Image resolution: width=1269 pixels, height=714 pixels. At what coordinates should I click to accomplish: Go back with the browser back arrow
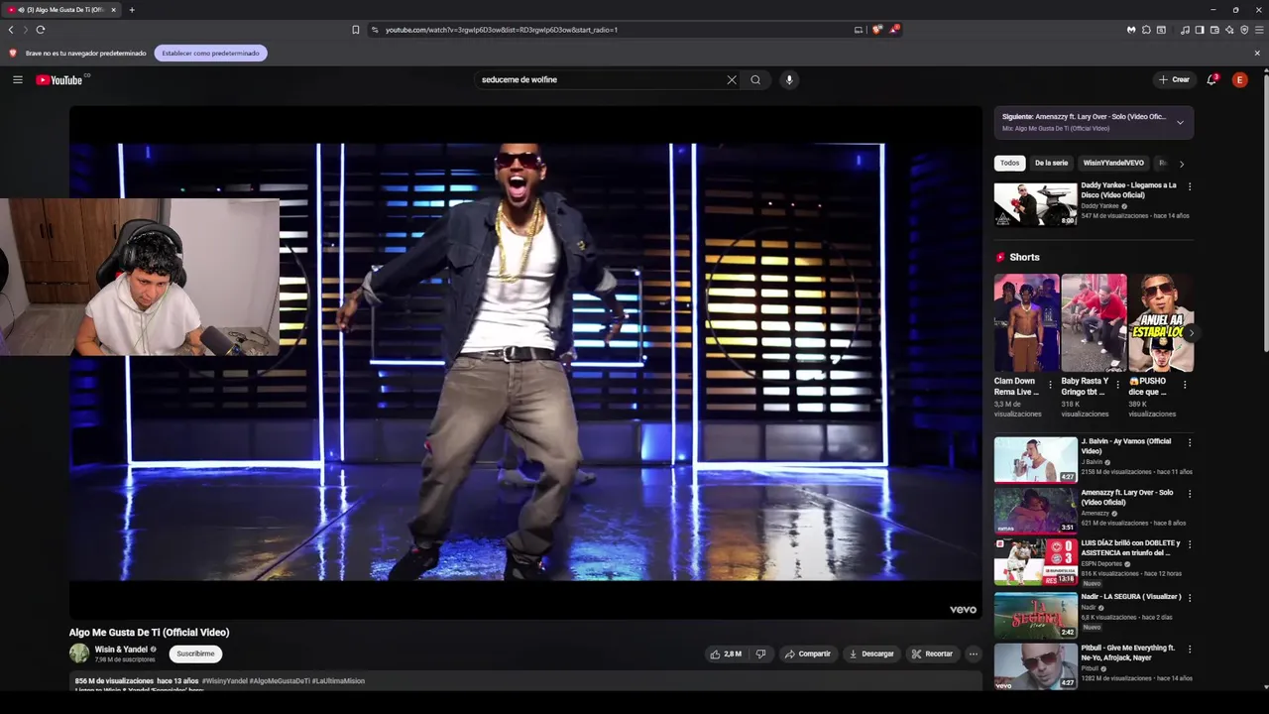click(11, 30)
